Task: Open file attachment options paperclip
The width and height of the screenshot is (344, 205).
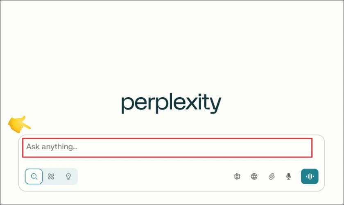Action: [x=272, y=176]
